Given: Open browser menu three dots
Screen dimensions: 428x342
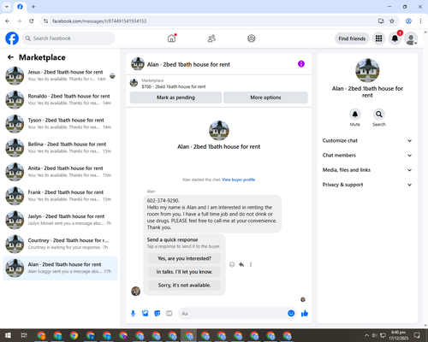Looking at the screenshot, I should click(x=420, y=21).
